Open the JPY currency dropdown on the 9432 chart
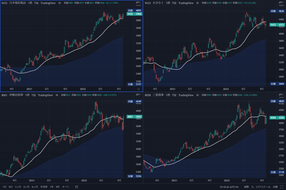This screenshot has width=286, height=190. 139,3
